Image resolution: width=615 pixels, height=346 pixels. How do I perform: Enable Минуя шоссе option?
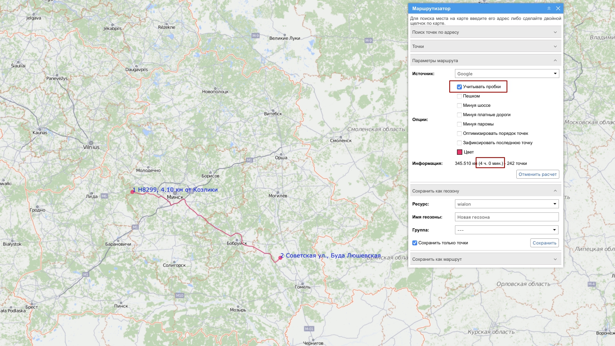[459, 106]
